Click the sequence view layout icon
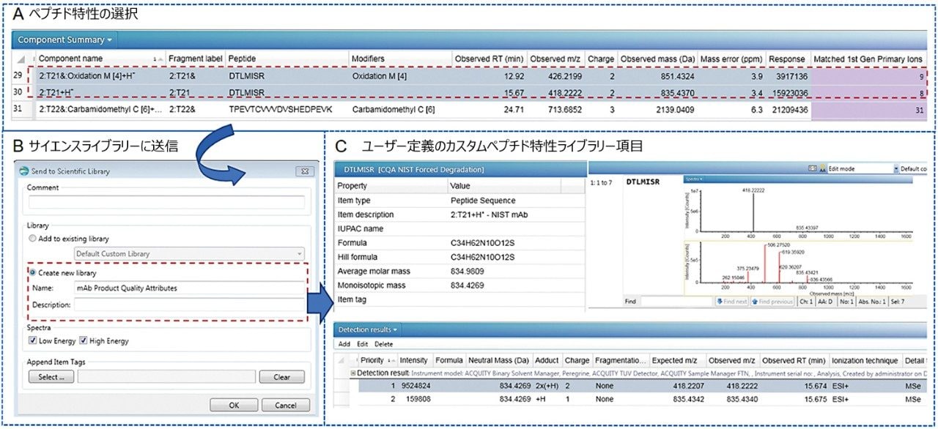Viewport: 938px width, 429px height. [811, 168]
